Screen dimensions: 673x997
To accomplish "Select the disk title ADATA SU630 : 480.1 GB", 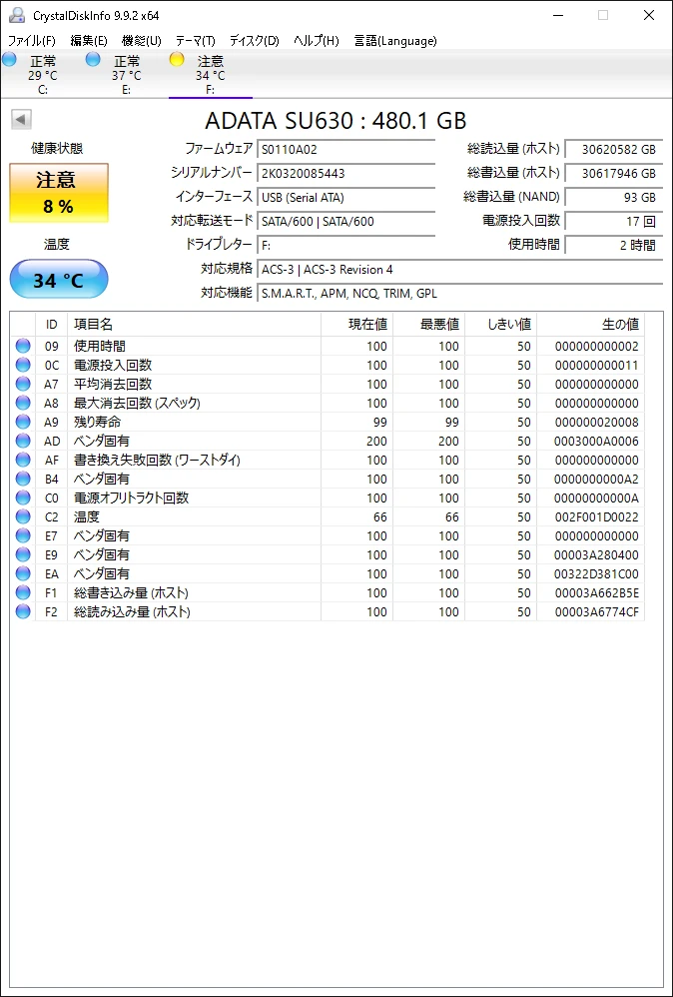I will 336,120.
